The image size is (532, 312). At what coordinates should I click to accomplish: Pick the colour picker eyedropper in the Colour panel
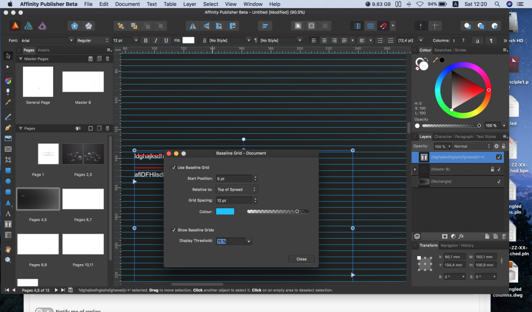pos(435,61)
